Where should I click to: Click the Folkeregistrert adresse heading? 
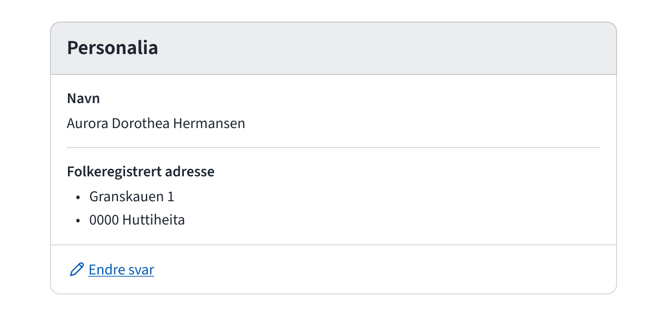point(140,171)
